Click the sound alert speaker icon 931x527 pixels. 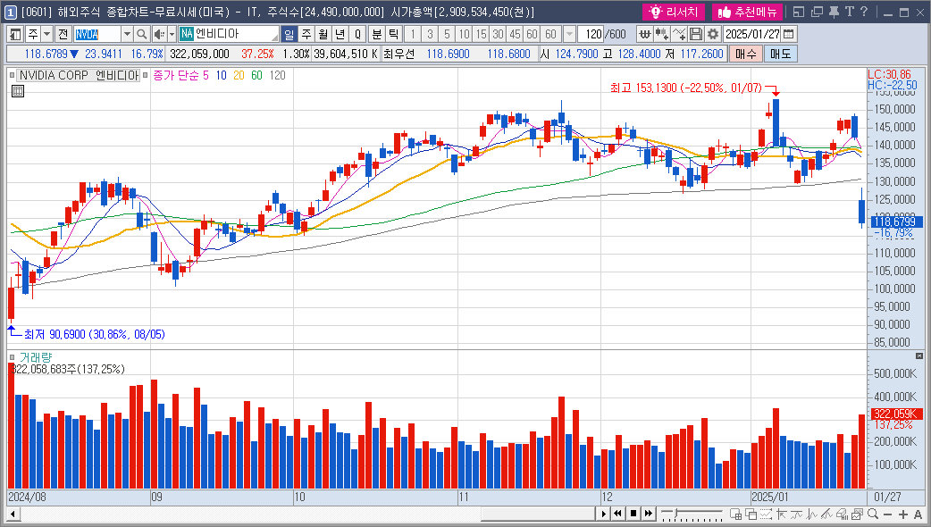pyautogui.click(x=158, y=34)
